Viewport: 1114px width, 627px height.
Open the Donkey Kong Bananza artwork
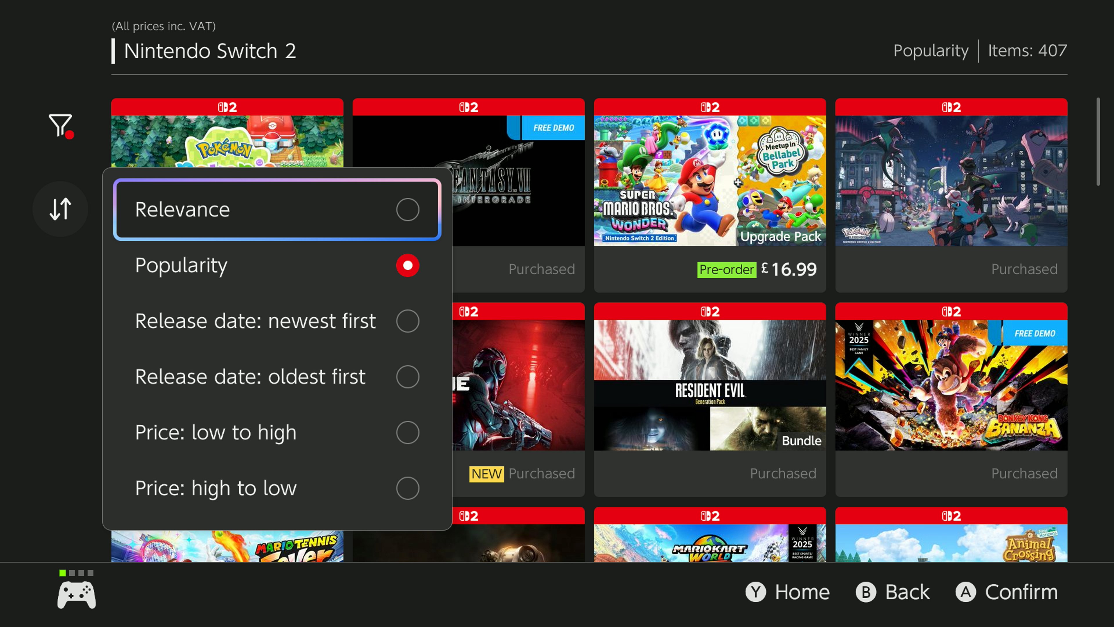tap(951, 385)
